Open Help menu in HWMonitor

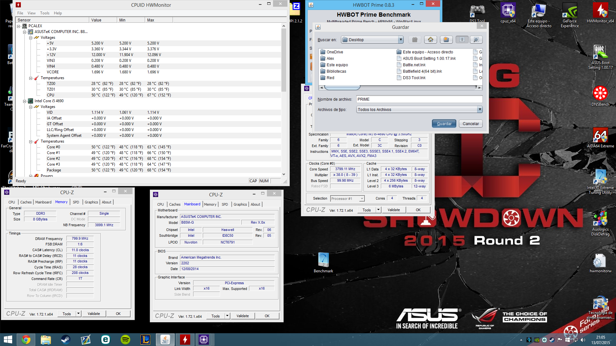pyautogui.click(x=58, y=13)
